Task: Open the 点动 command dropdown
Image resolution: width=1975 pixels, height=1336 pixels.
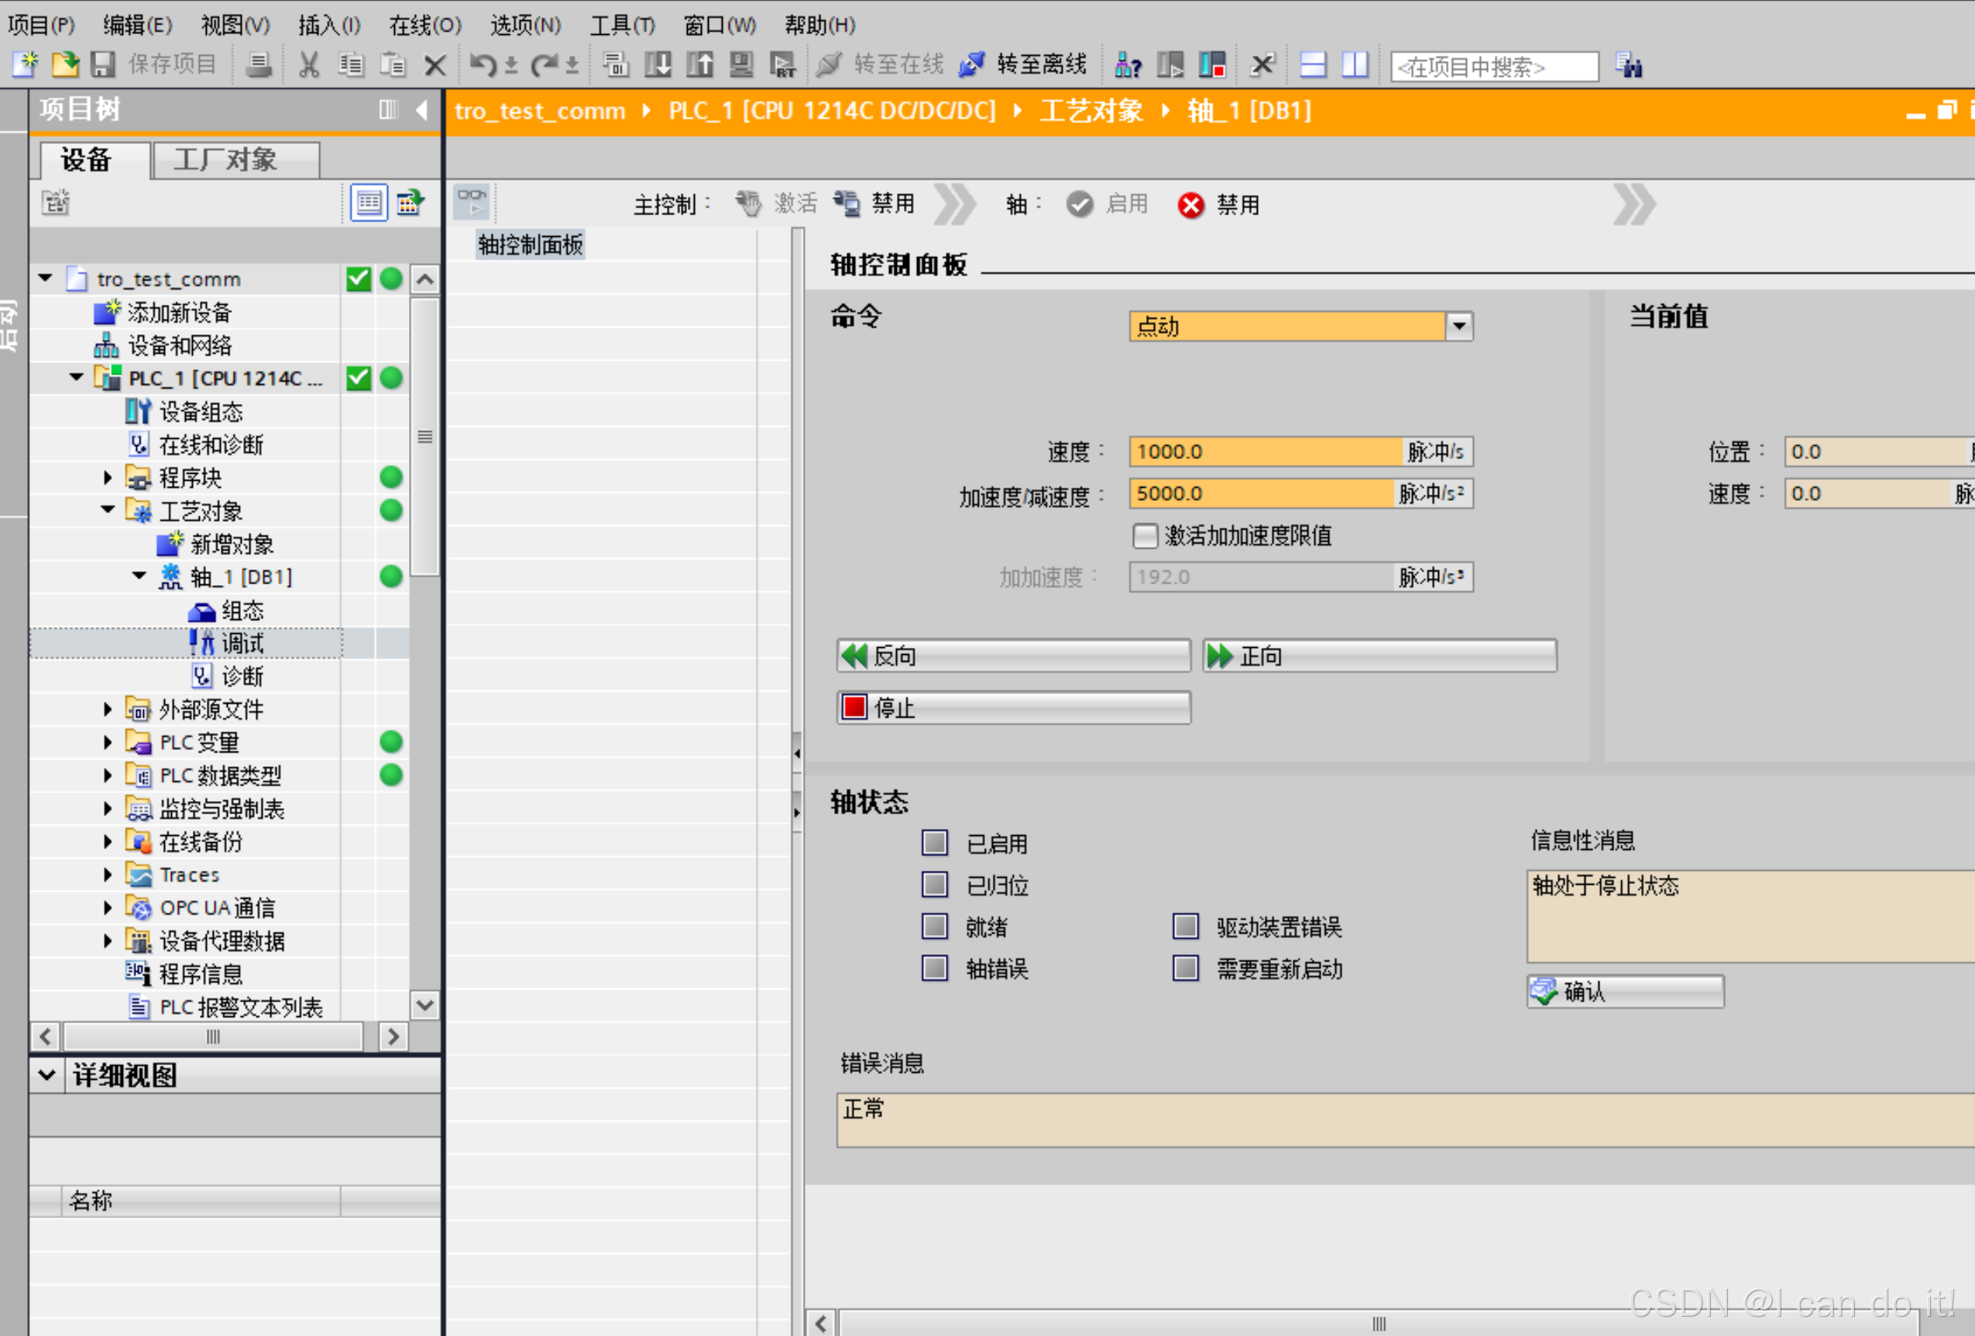Action: click(1458, 326)
